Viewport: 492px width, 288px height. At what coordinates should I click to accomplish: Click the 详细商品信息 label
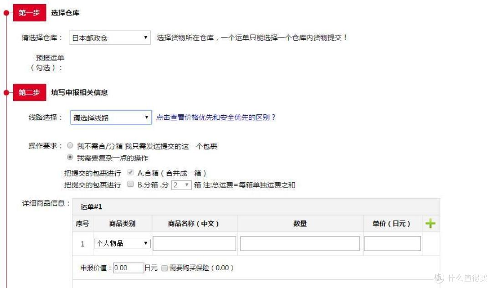pyautogui.click(x=46, y=203)
